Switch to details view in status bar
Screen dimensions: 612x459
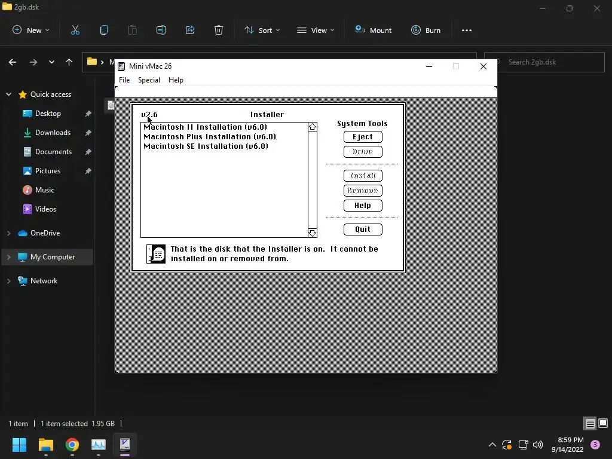[590, 423]
